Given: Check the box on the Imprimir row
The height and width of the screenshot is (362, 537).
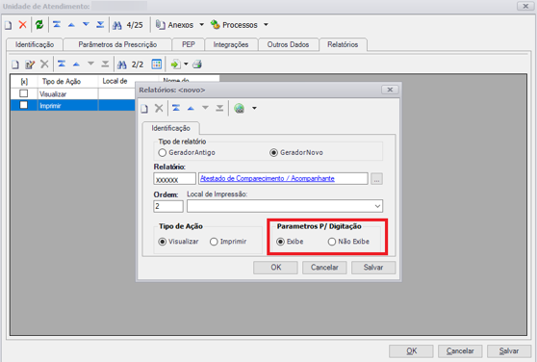Looking at the screenshot, I should click(24, 105).
